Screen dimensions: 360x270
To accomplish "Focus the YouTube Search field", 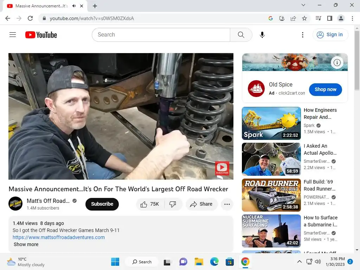I will pyautogui.click(x=161, y=35).
